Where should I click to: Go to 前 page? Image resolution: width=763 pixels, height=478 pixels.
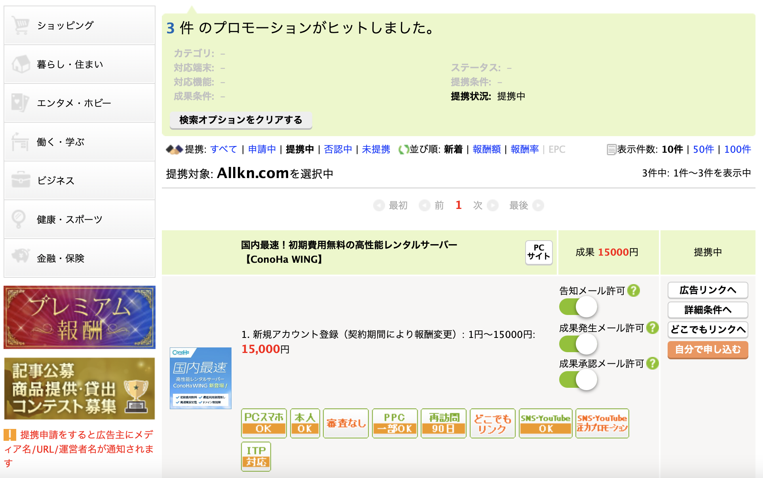click(x=432, y=205)
